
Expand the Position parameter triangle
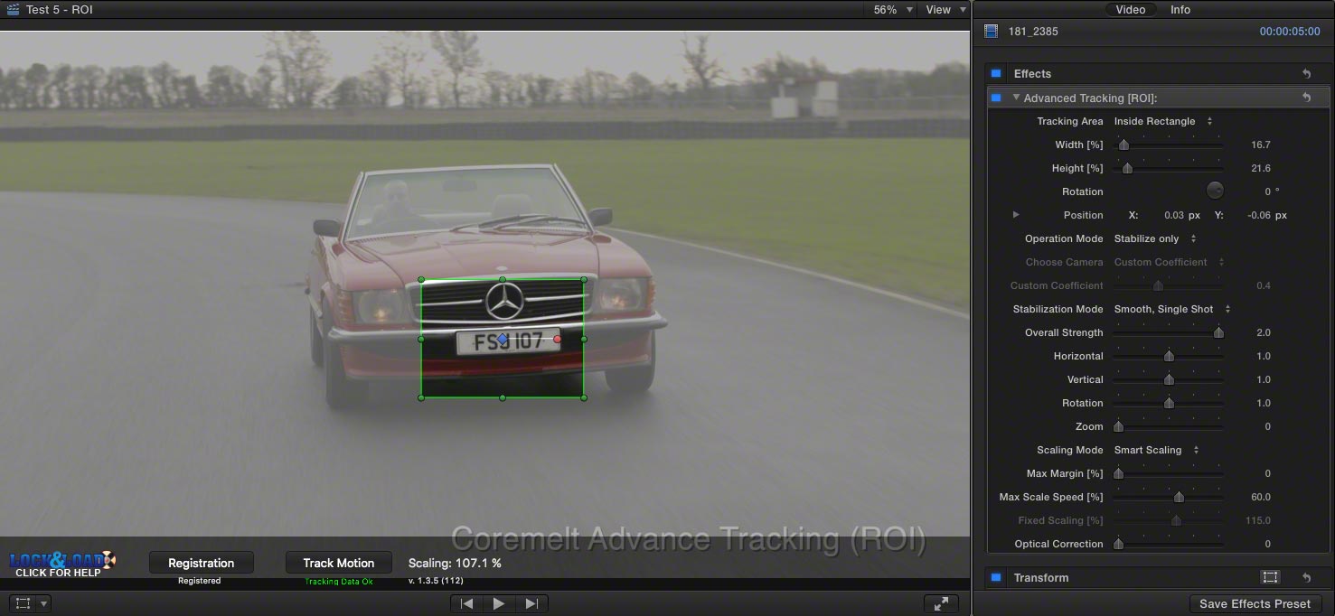tap(1016, 215)
